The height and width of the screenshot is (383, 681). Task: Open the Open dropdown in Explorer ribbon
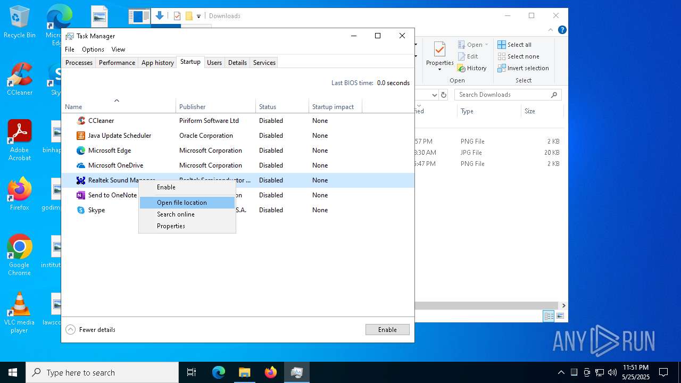pyautogui.click(x=473, y=45)
